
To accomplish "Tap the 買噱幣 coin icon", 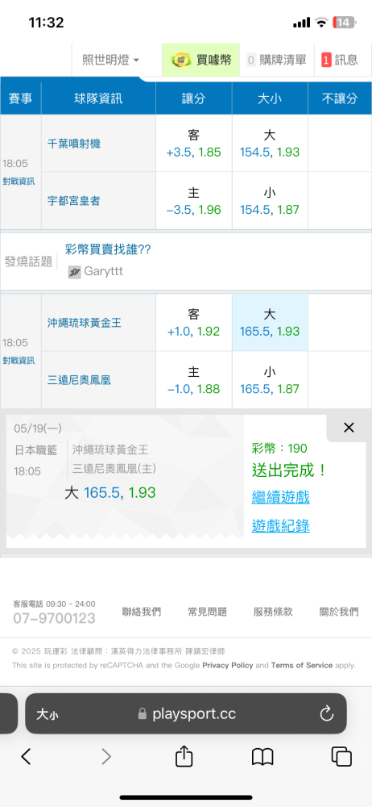I will pos(181,60).
